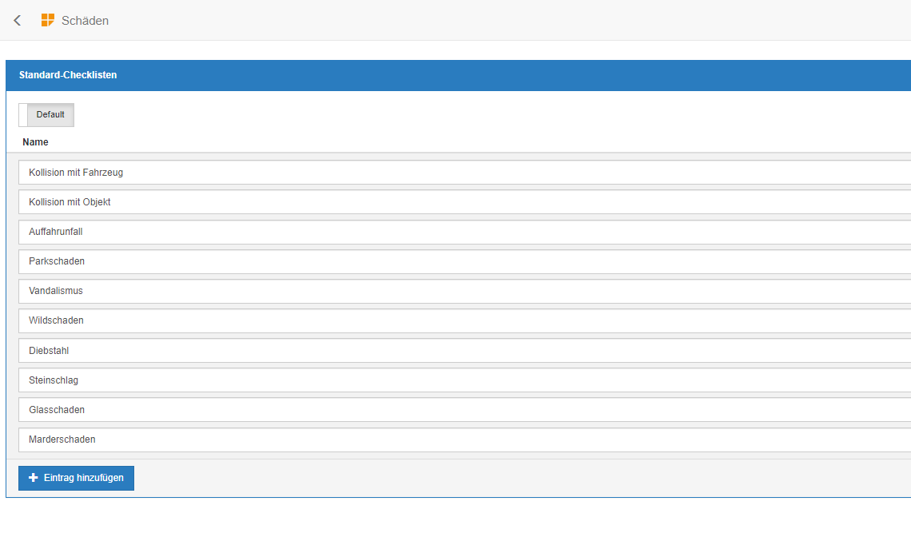Viewport: 911px width, 533px height.
Task: Focus the Kollision mit Objekt entry
Action: [x=463, y=202]
